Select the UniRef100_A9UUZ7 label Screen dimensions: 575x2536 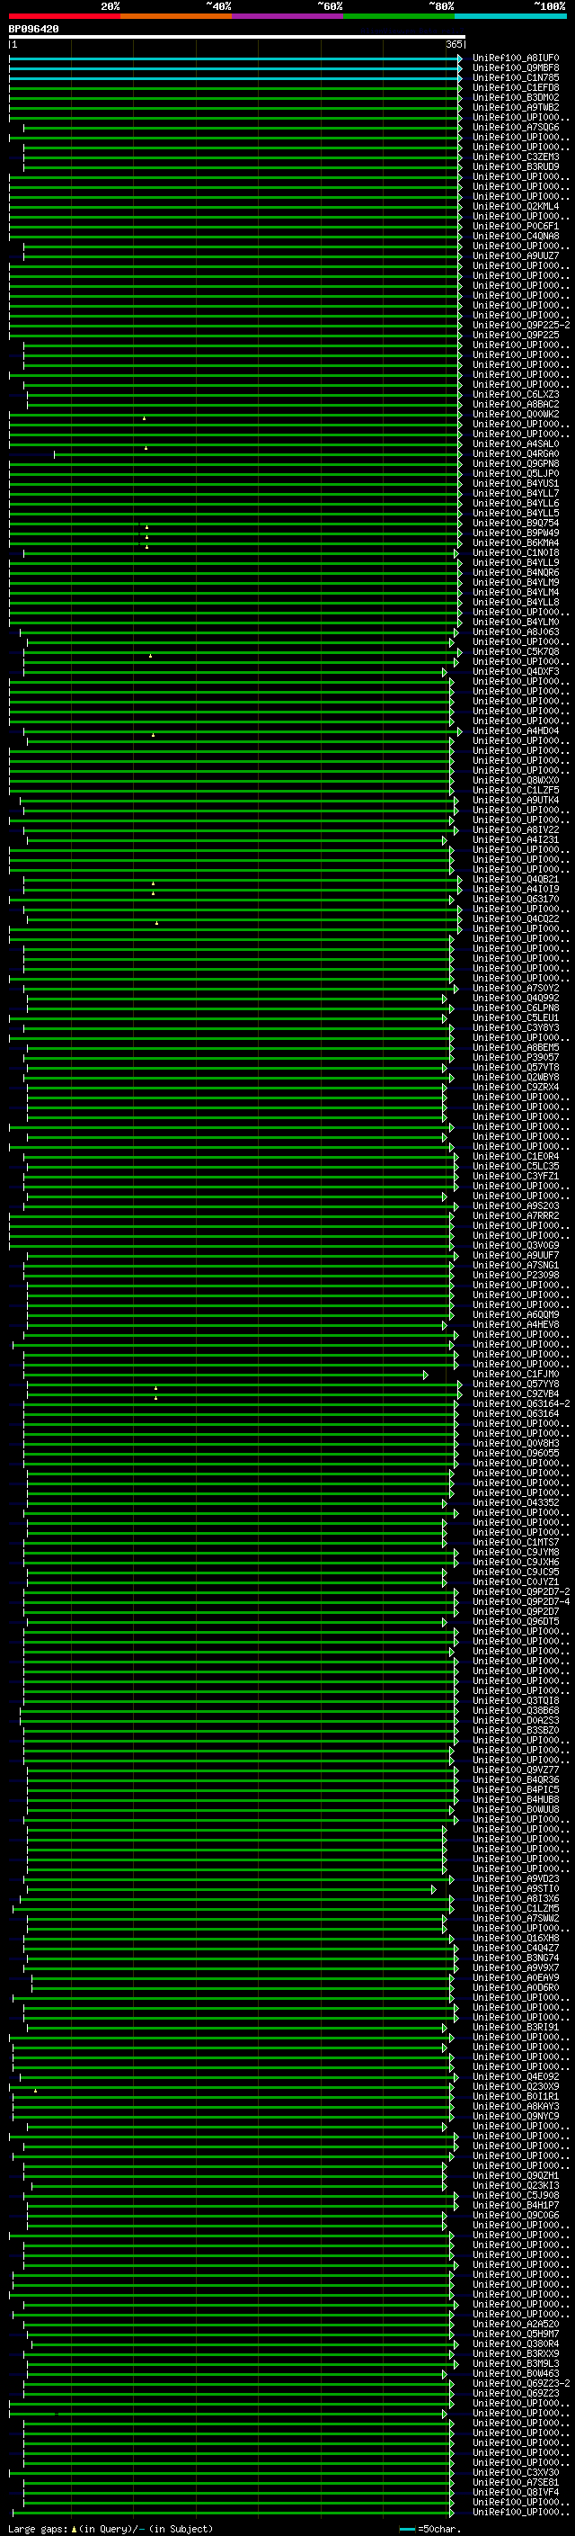click(516, 256)
